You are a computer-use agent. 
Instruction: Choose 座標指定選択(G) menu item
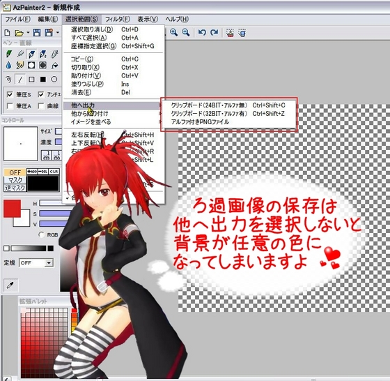point(114,46)
